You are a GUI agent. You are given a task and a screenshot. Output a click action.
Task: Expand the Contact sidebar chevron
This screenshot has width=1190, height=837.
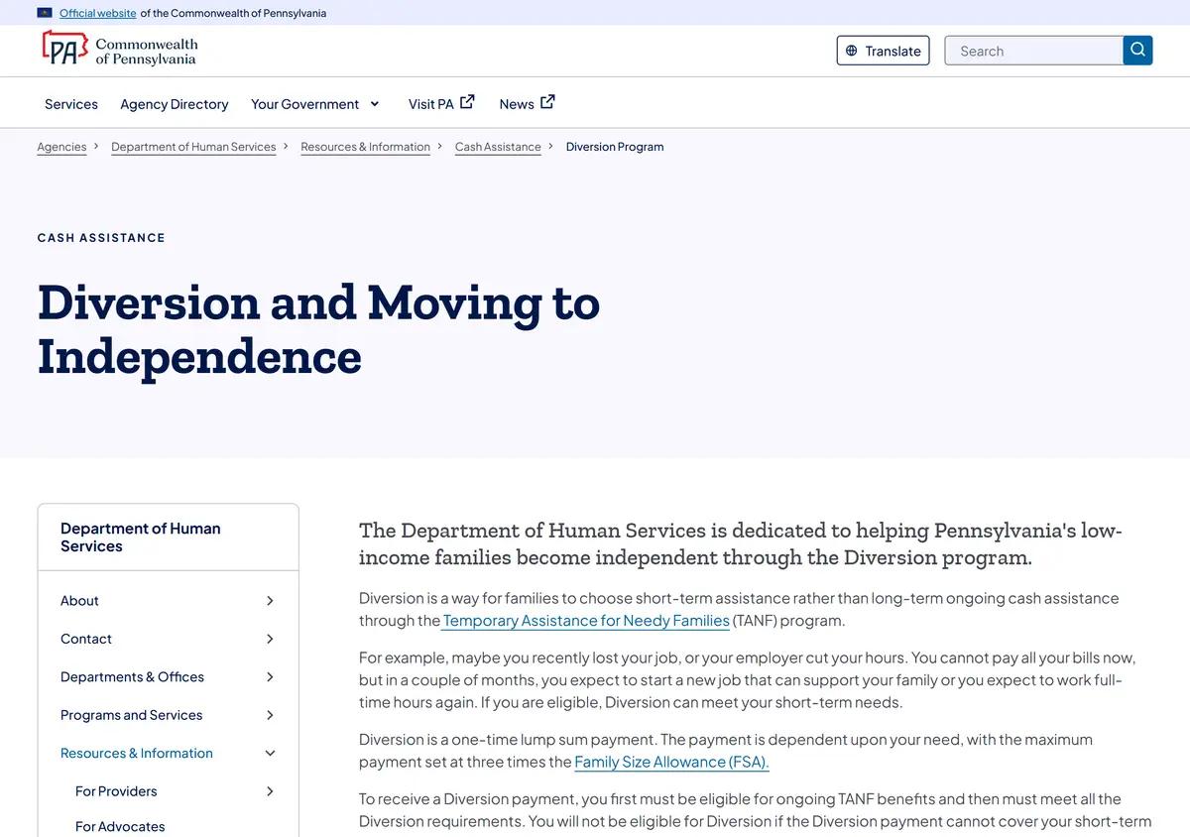pos(270,639)
